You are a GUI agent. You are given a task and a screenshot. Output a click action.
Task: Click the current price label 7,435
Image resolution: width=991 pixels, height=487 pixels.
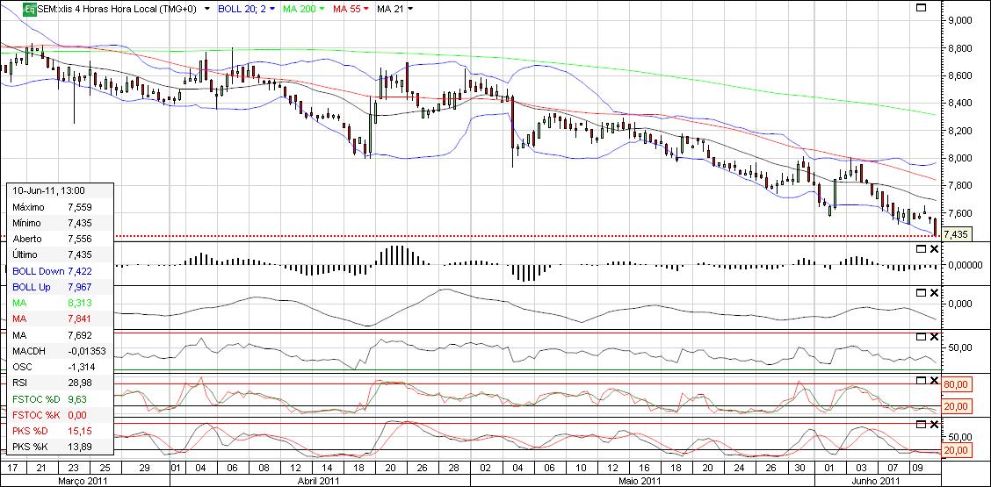tap(956, 235)
